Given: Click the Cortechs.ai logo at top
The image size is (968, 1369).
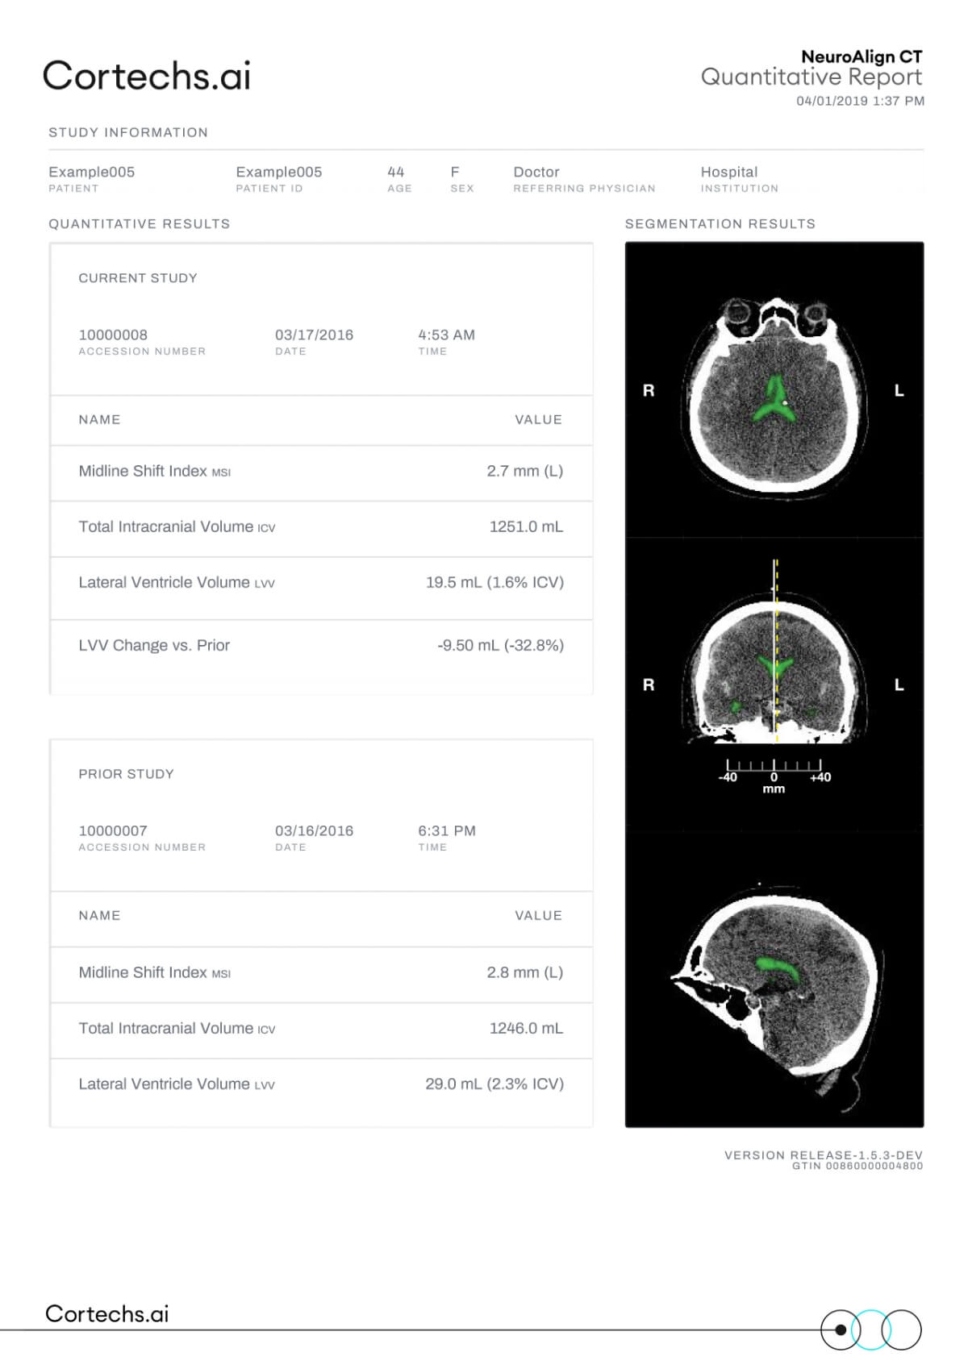Looking at the screenshot, I should [147, 76].
